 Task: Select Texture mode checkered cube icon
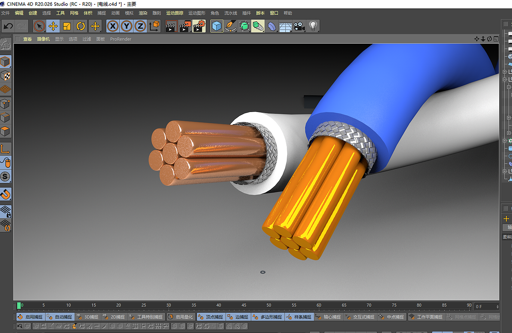(5, 76)
